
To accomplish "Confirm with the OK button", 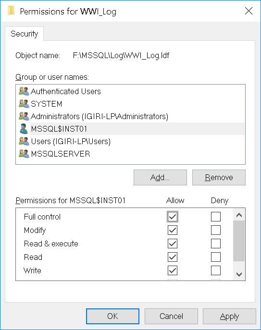I will pos(112,316).
